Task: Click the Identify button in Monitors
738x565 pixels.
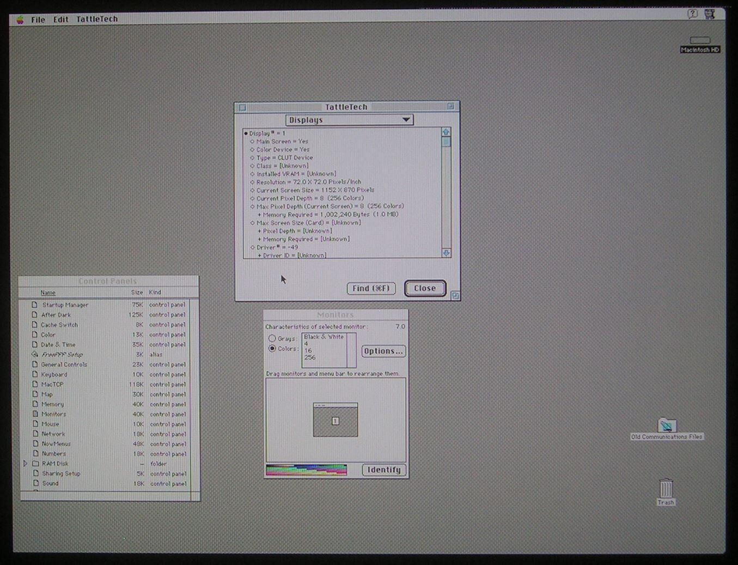Action: 384,470
